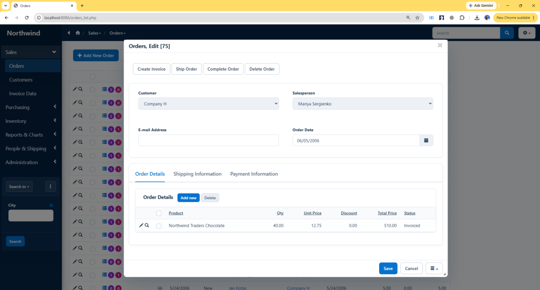Expand the Purchasing sidebar section
540x290 pixels.
(x=30, y=107)
